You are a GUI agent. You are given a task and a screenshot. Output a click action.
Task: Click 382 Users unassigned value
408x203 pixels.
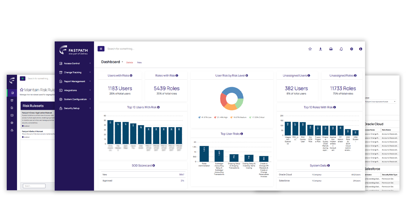296,89
